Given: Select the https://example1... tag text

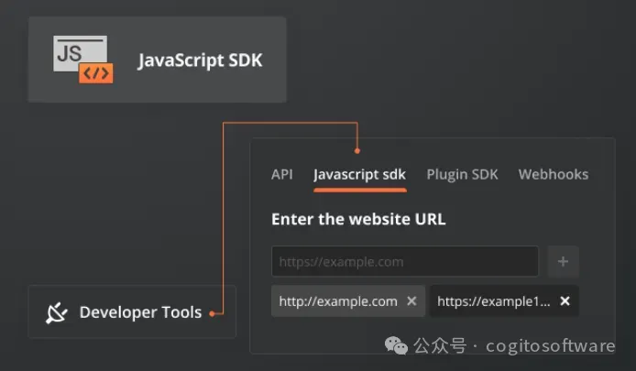Looking at the screenshot, I should 494,301.
